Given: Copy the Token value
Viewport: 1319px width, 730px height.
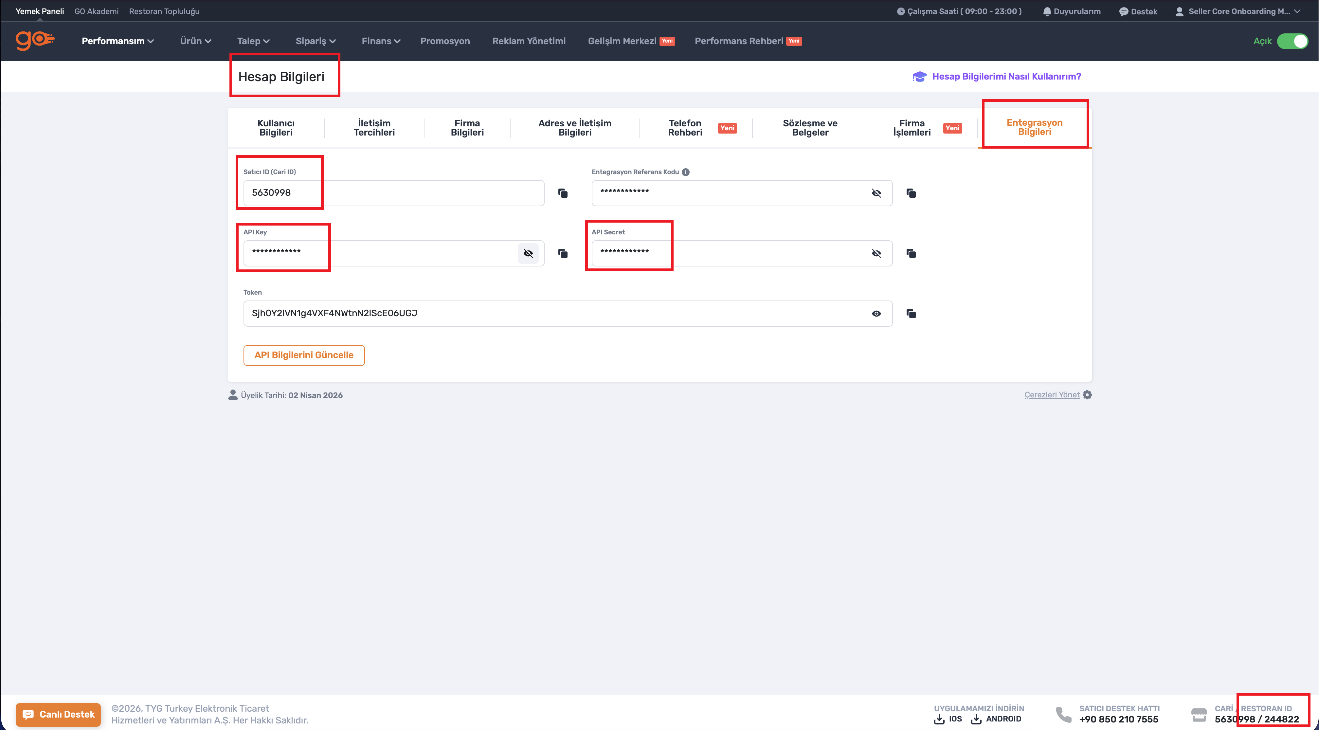Looking at the screenshot, I should click(x=911, y=314).
